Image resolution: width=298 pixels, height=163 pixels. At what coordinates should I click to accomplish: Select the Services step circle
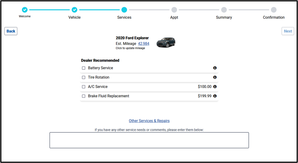(x=124, y=10)
